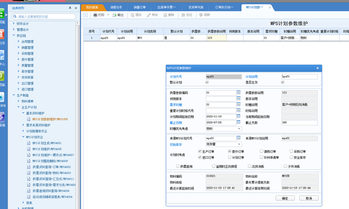Viewport: 349px width, 209px height.
Task: Toggle the 是否生效 checkbox
Action: 283,82
